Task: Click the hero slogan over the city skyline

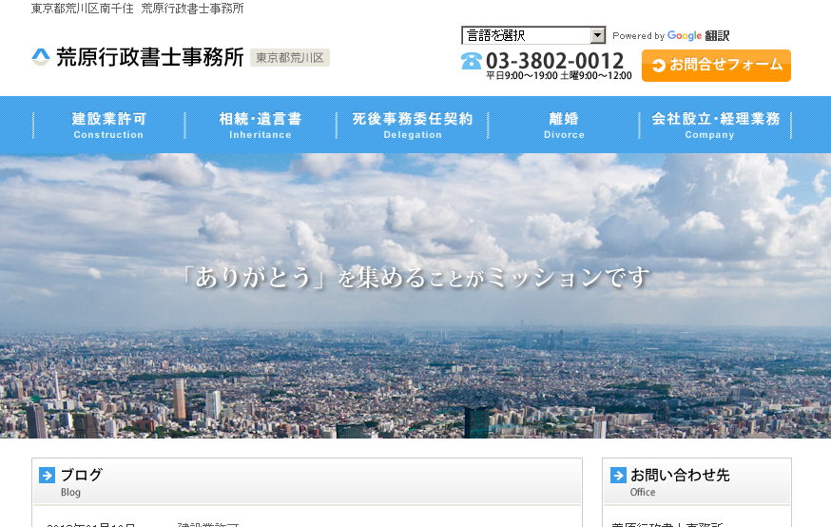Action: point(415,278)
